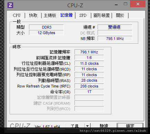Click the tRP 11 clocks value
This screenshot has width=150, height=134.
[x=89, y=75]
